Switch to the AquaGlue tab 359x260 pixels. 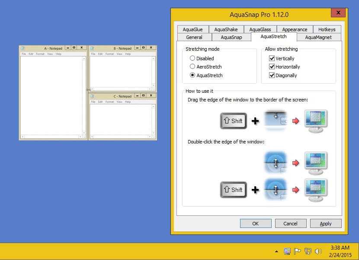[192, 29]
